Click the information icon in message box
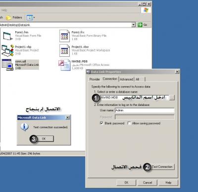Screen dimensions: 198x192 coord(24,127)
